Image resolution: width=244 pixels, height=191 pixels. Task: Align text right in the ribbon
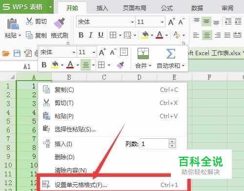pos(218,35)
